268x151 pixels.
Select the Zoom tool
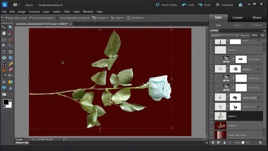[10, 27]
